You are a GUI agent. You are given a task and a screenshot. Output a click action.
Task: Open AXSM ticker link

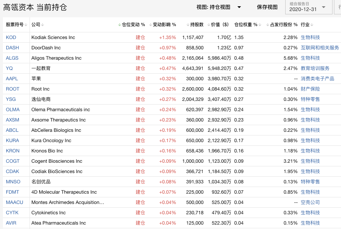pyautogui.click(x=13, y=120)
